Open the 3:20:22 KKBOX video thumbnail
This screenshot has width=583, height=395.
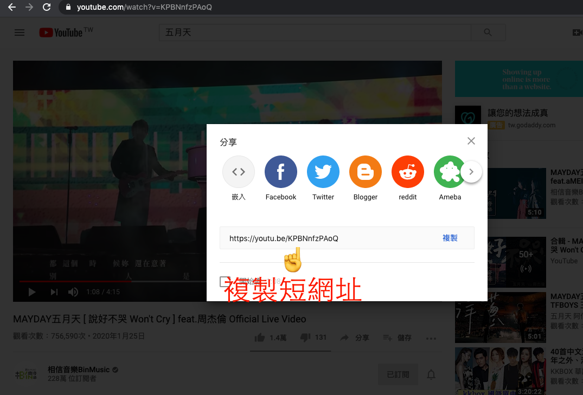[501, 371]
